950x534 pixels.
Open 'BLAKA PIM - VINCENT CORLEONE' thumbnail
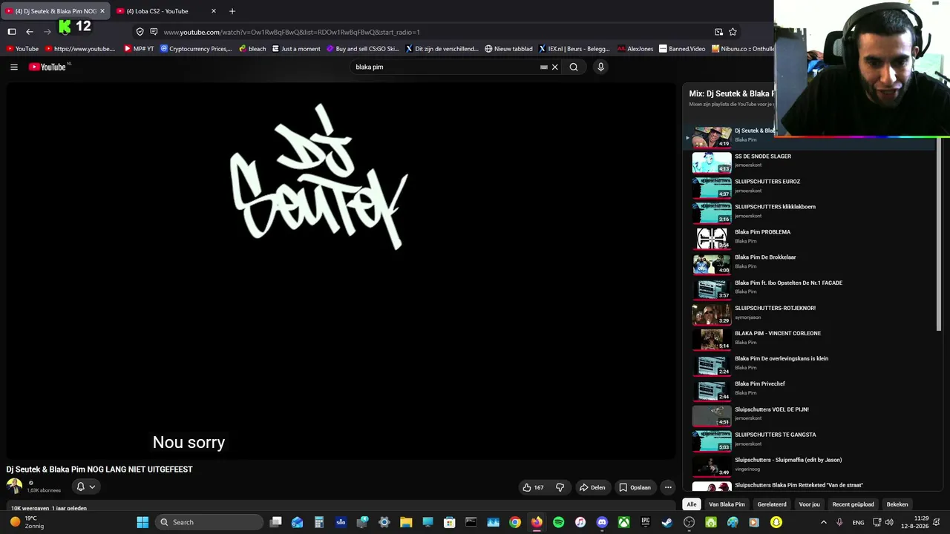point(712,339)
